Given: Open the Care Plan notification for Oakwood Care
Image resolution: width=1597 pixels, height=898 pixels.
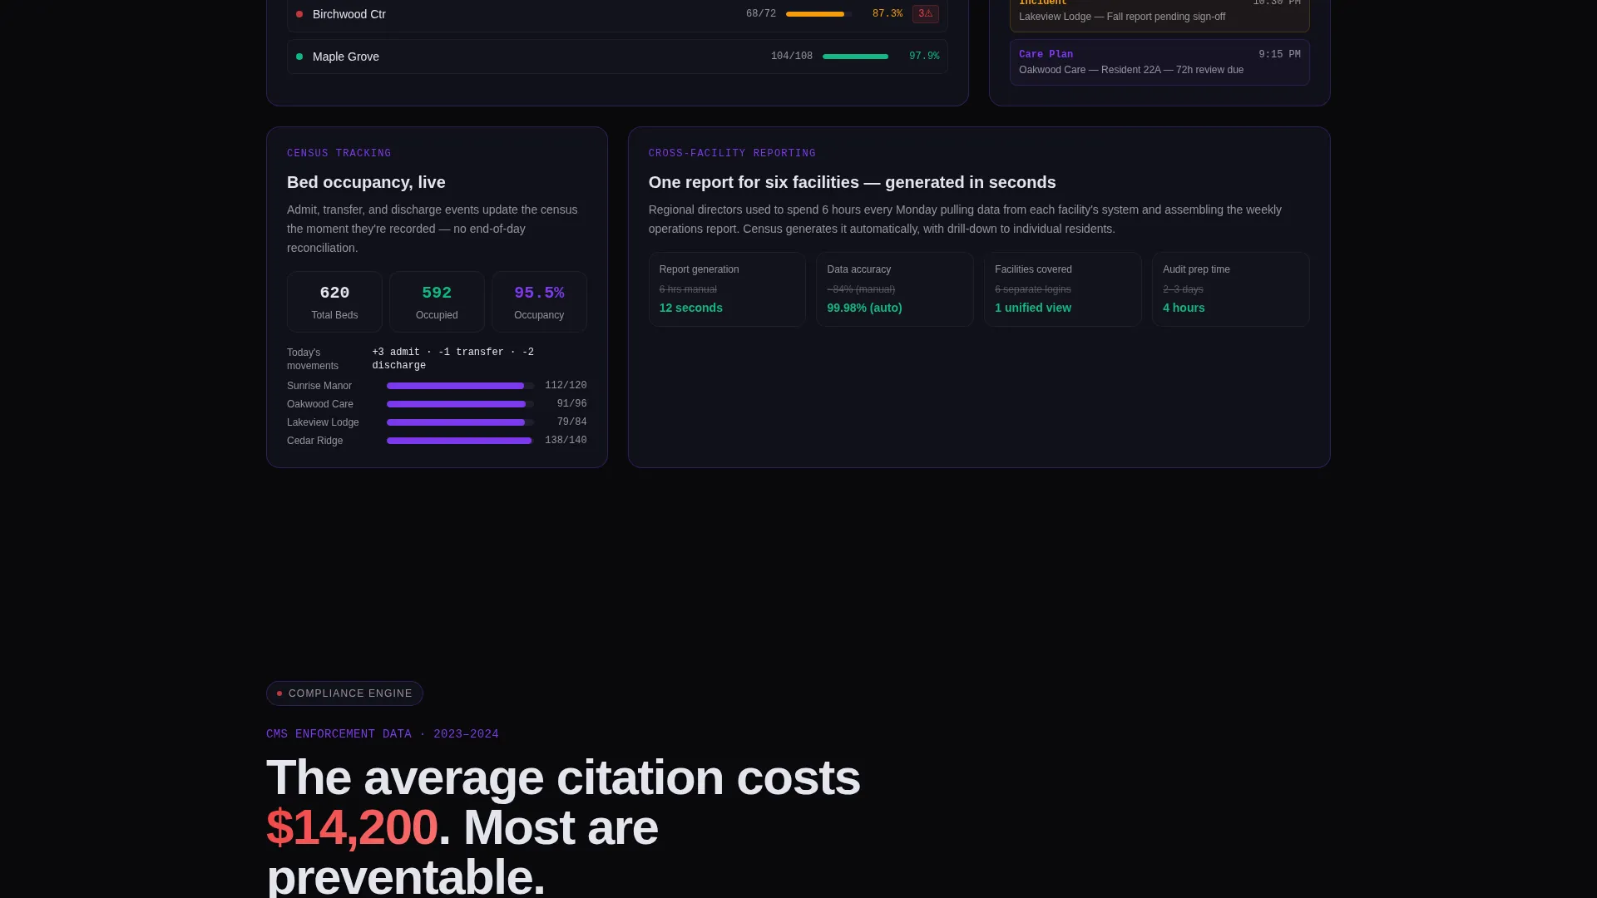Looking at the screenshot, I should pos(1159,62).
